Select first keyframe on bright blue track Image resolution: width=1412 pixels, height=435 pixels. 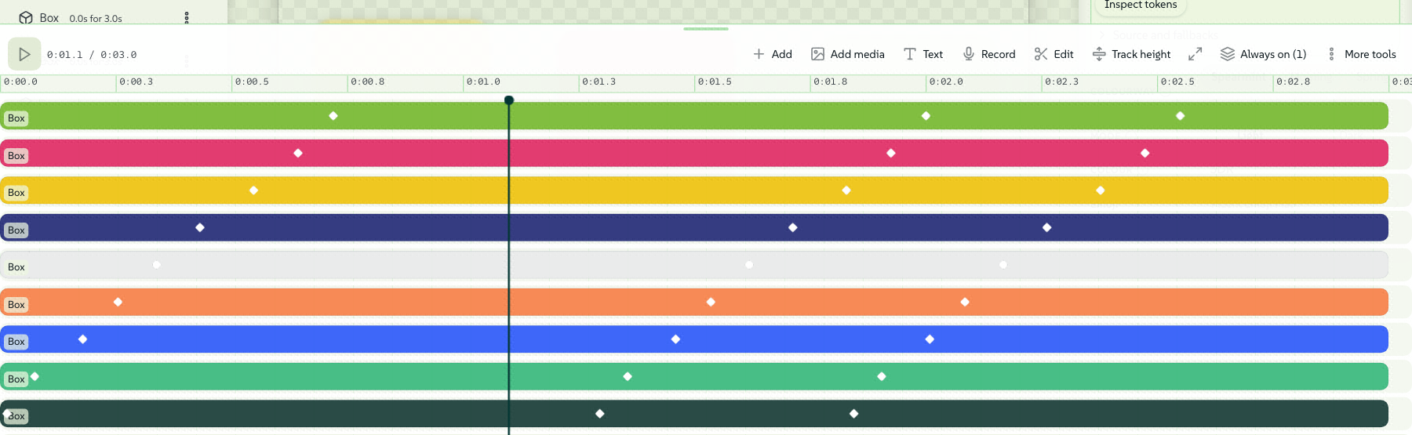82,339
